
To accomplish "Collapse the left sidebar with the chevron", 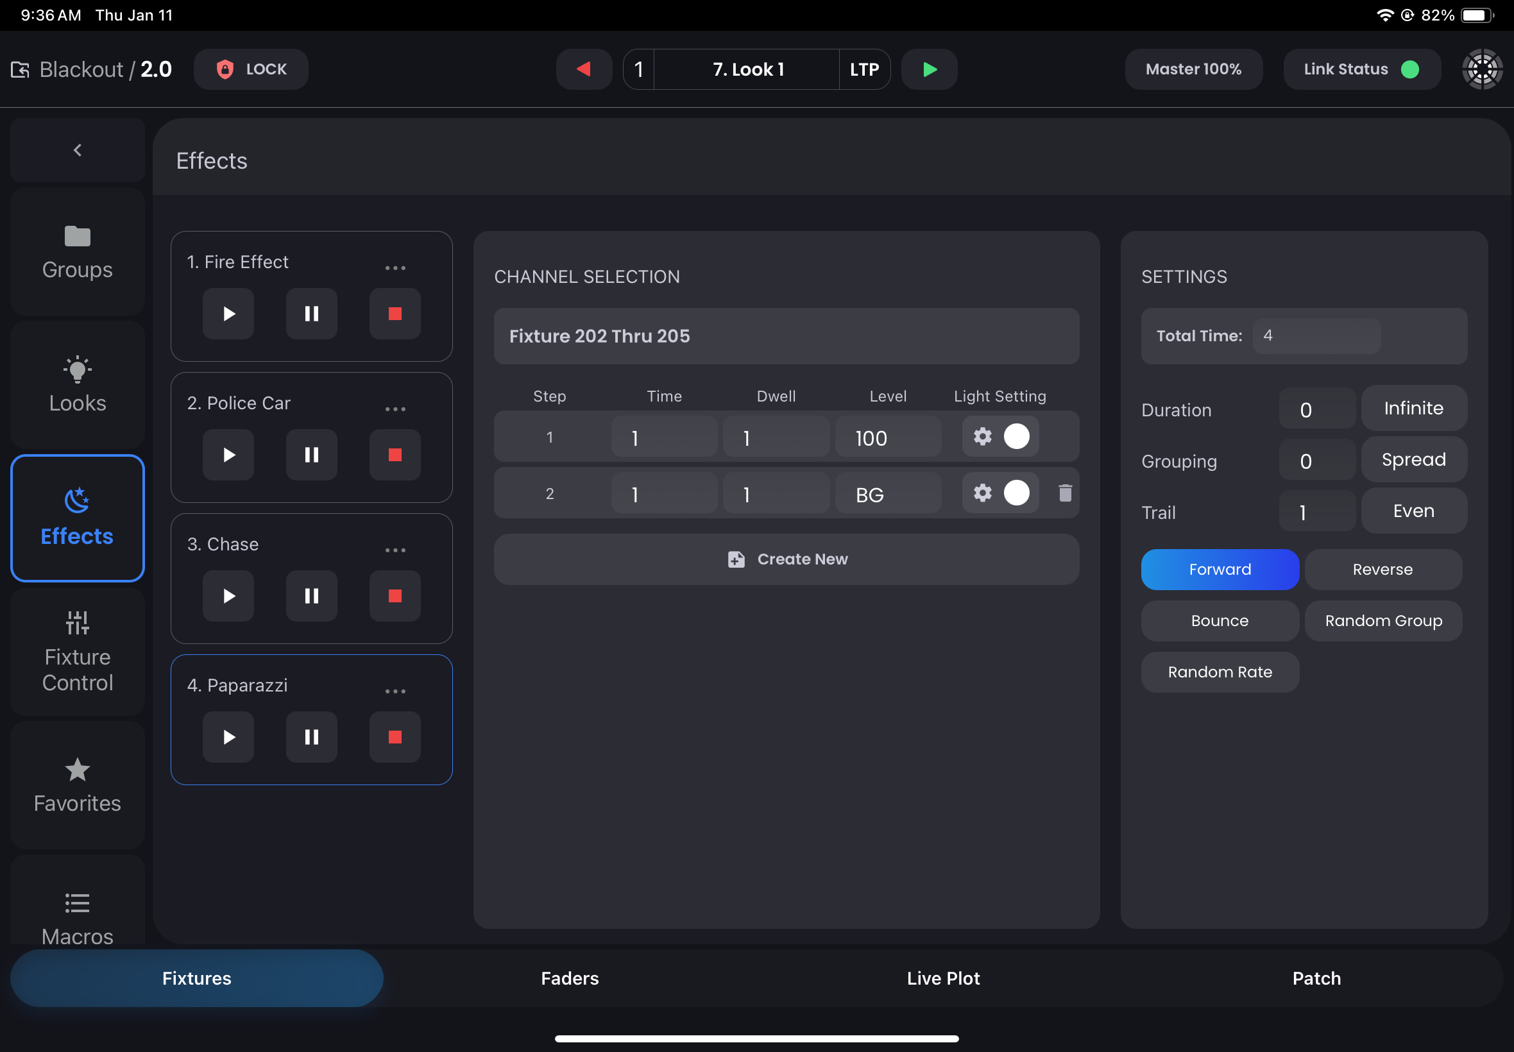I will click(77, 149).
